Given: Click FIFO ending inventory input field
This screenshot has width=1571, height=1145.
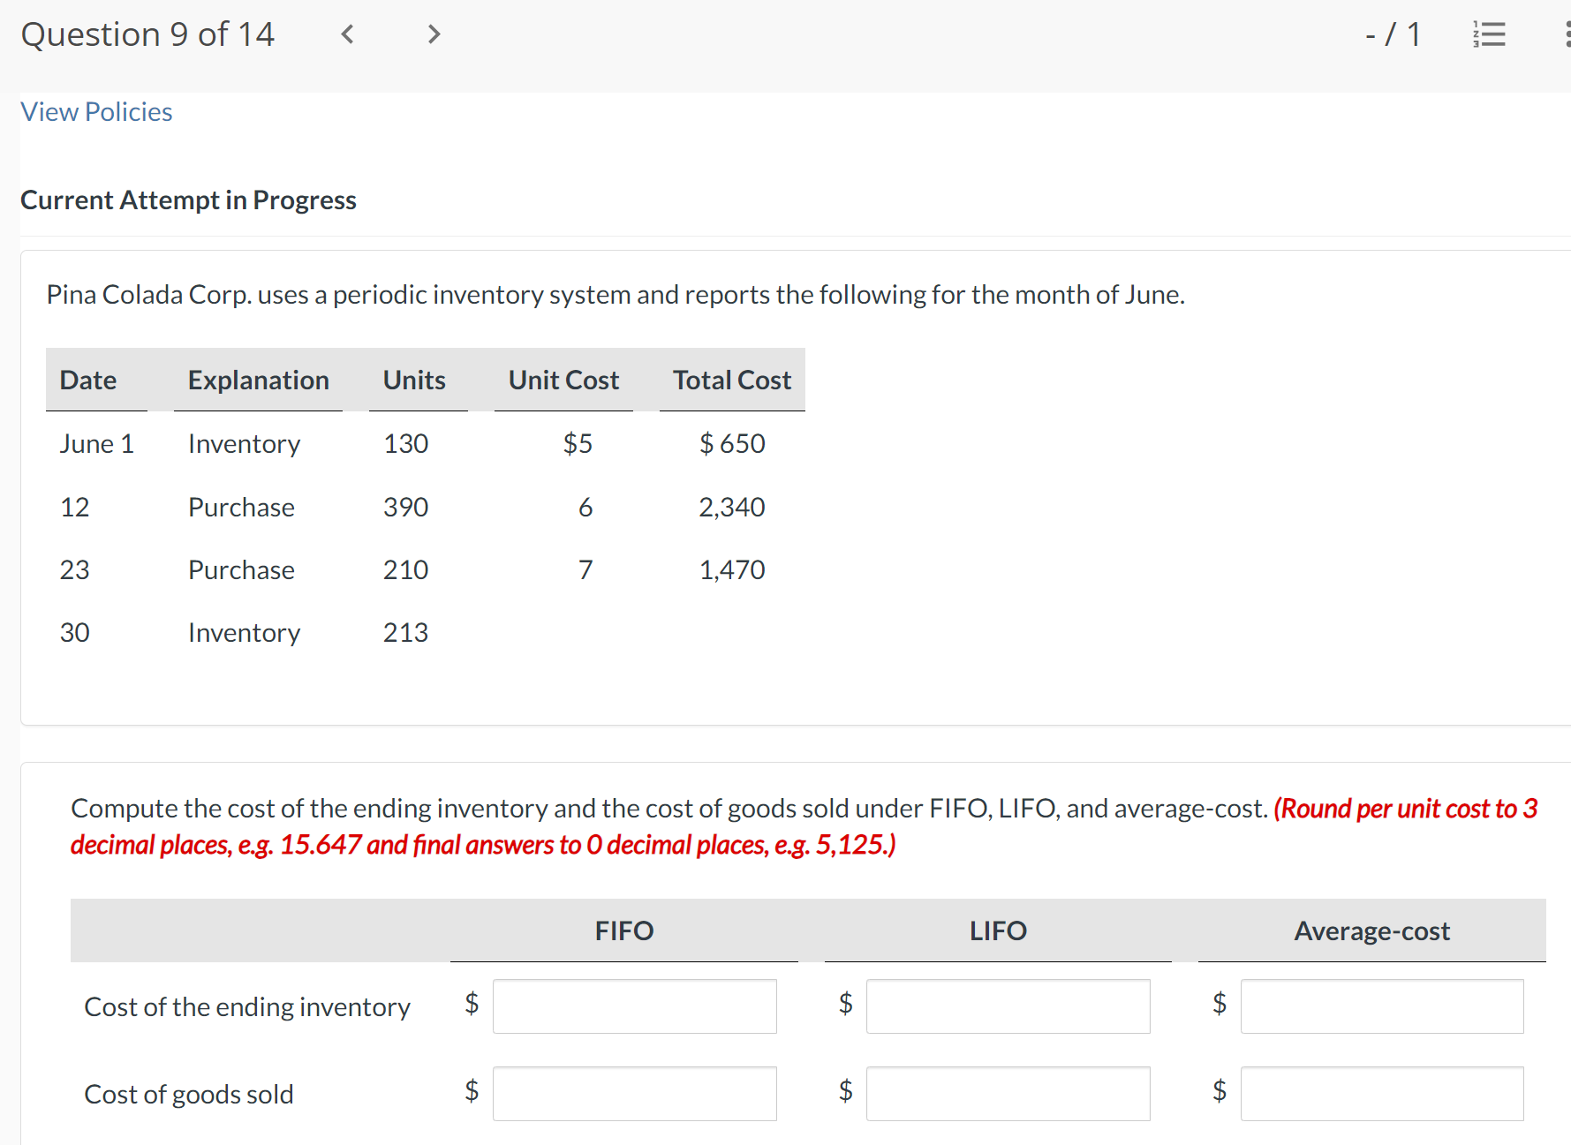Looking at the screenshot, I should coord(635,1006).
